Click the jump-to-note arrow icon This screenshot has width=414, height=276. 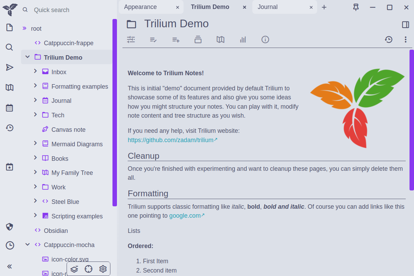pos(10,67)
